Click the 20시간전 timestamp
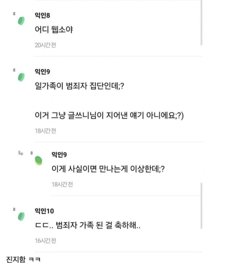 tap(45, 45)
